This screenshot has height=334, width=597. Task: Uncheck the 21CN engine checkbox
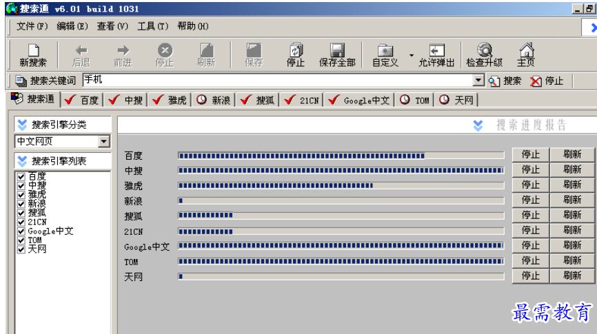pyautogui.click(x=21, y=222)
